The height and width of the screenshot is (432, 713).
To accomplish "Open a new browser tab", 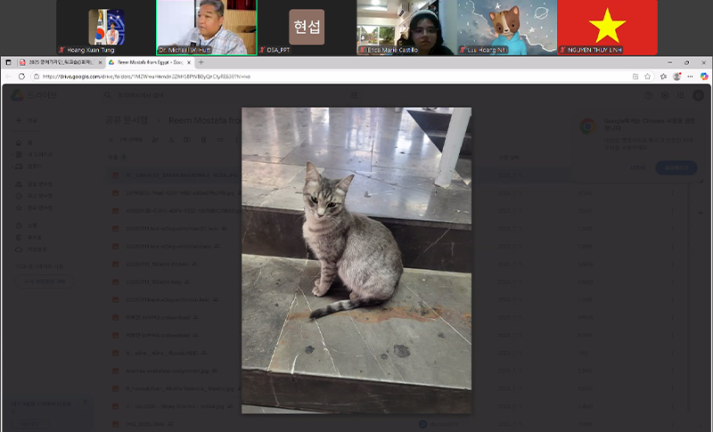I will click(x=201, y=62).
